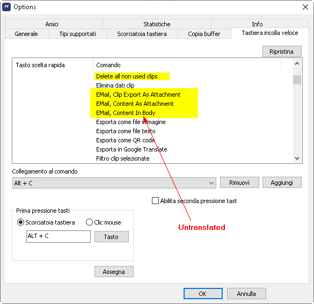
Task: Open the Collegamento al comando dropdown
Action: [114, 183]
